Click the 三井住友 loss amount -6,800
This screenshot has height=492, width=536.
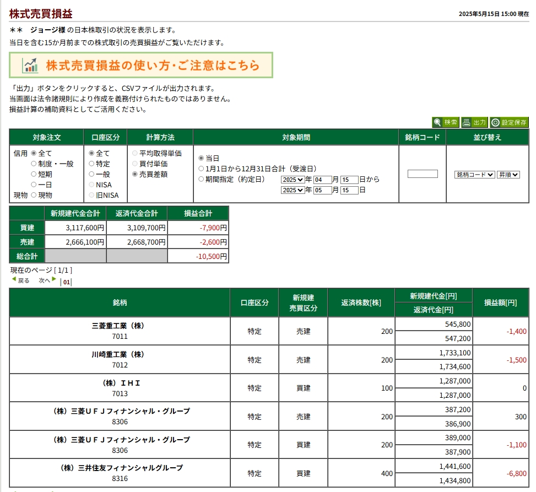coord(517,473)
